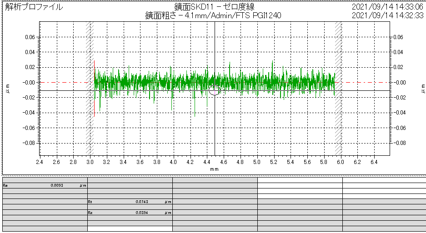Select the Rt value 0.0743
426x233 pixels.
tap(142, 201)
